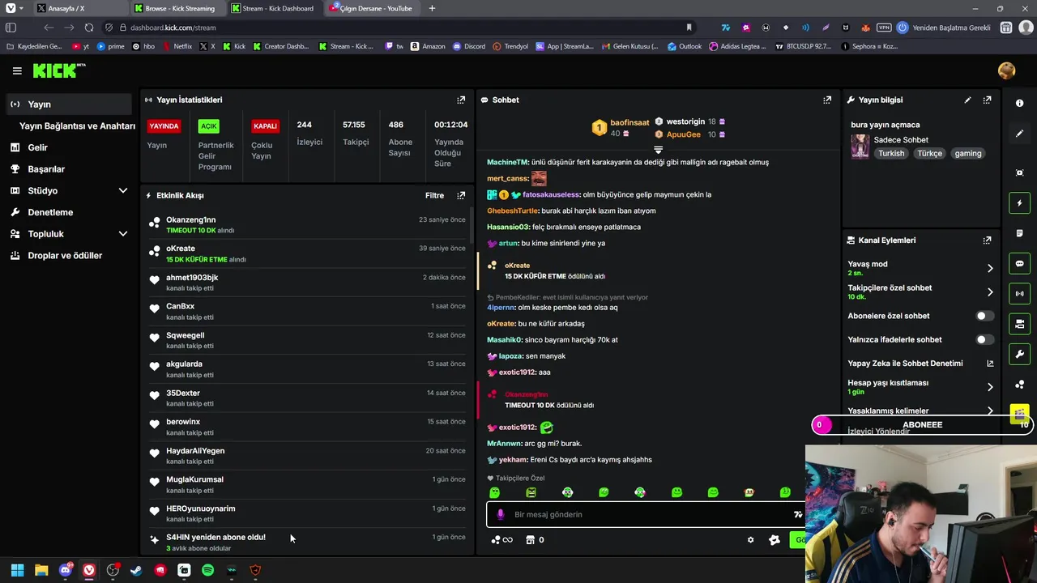
Task: Toggle the broadcast signal widget in right sidebar
Action: tap(1019, 294)
